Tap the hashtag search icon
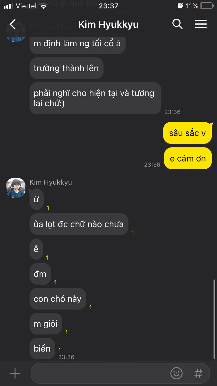 (x=198, y=373)
